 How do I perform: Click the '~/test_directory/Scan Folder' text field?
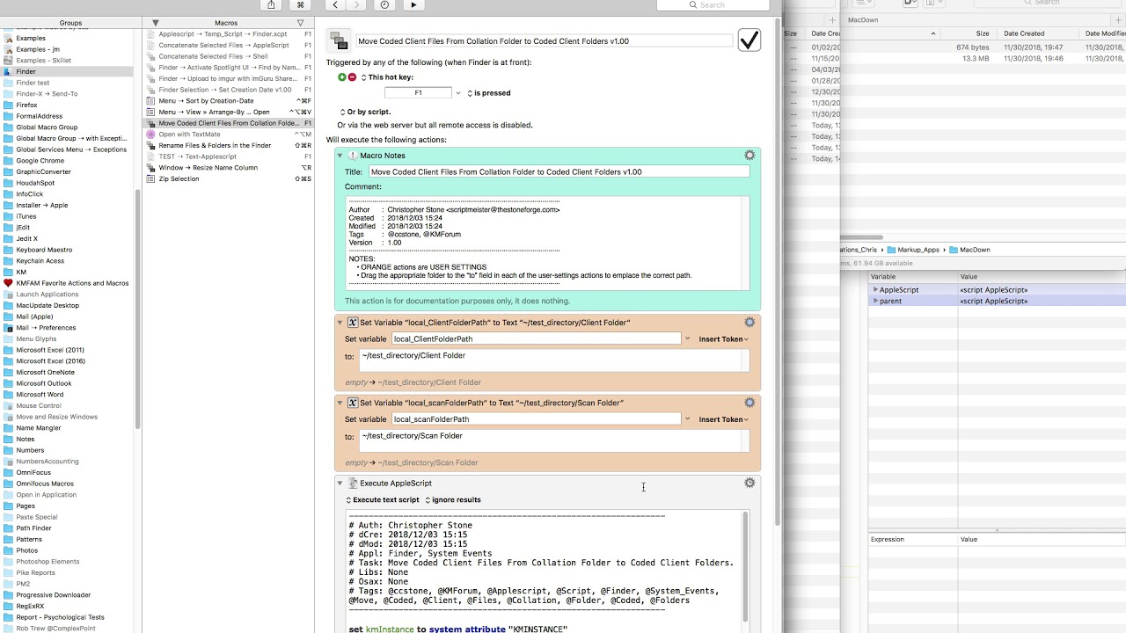555,441
